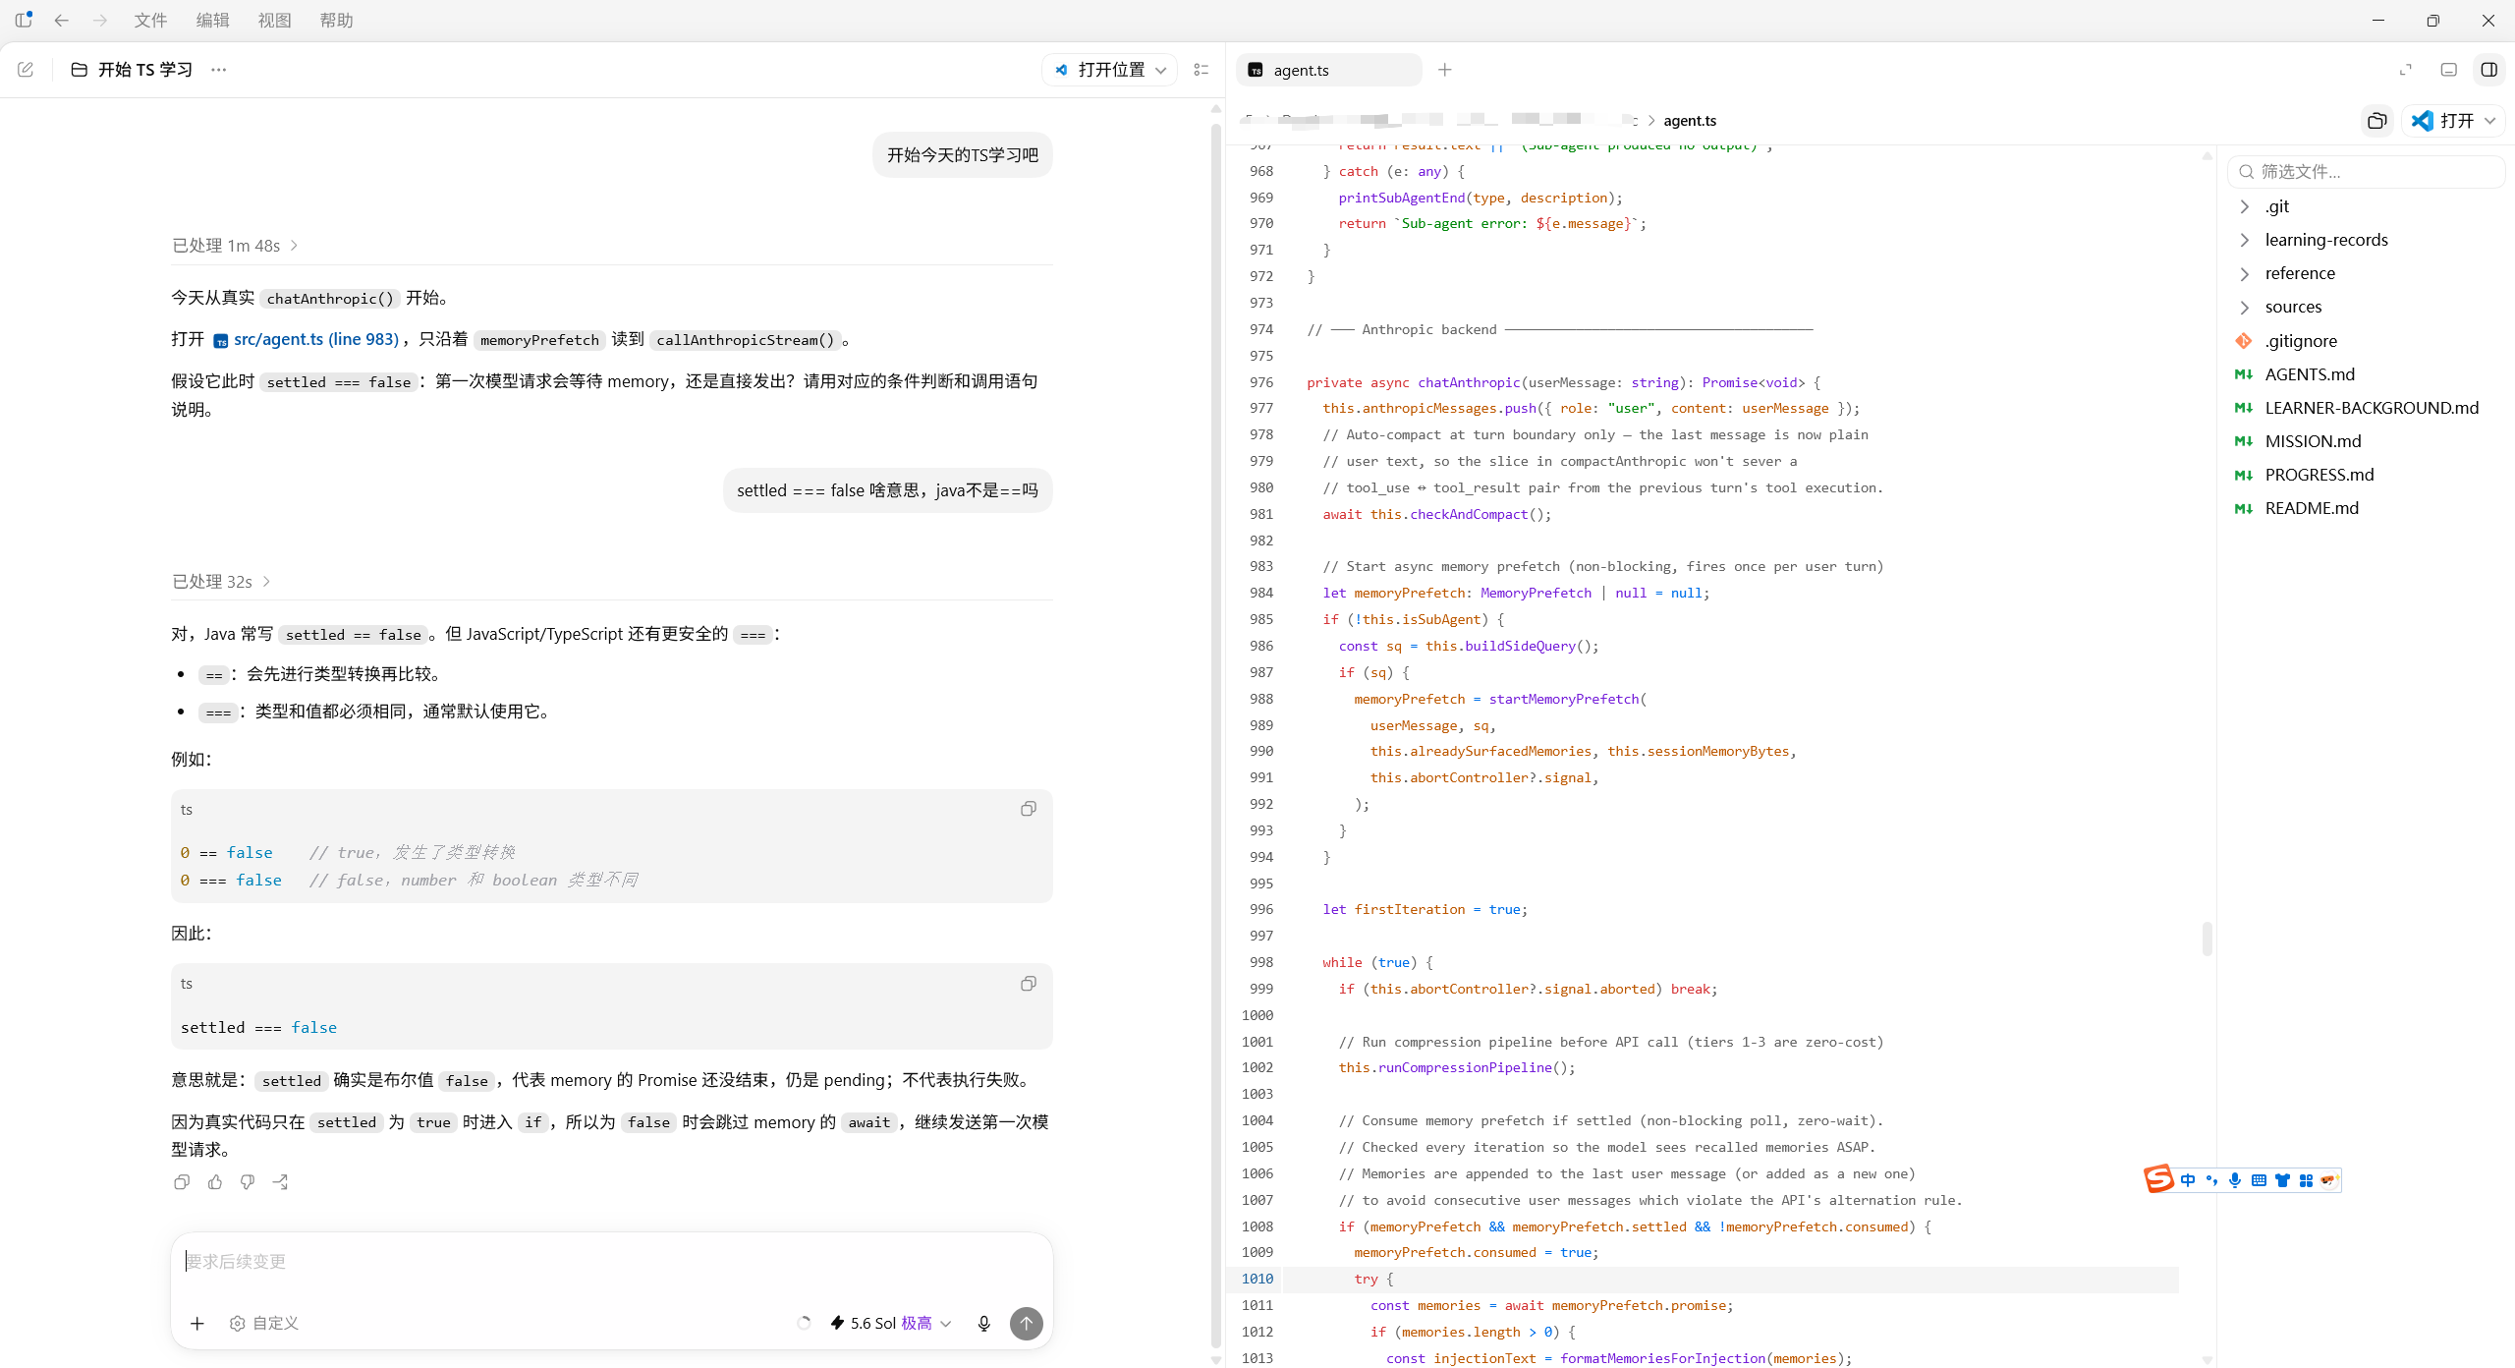Open the IME soft keyboard
This screenshot has width=2515, height=1368.
point(2259,1180)
